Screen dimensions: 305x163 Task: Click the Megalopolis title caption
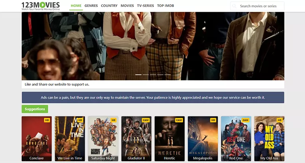coord(203,158)
